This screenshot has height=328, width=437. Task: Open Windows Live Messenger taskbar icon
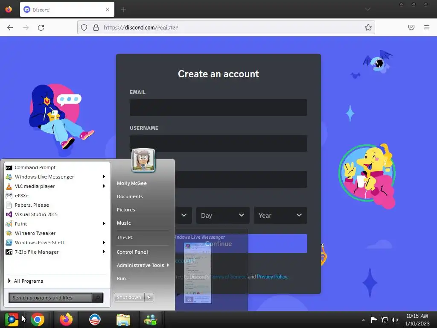tap(151, 319)
